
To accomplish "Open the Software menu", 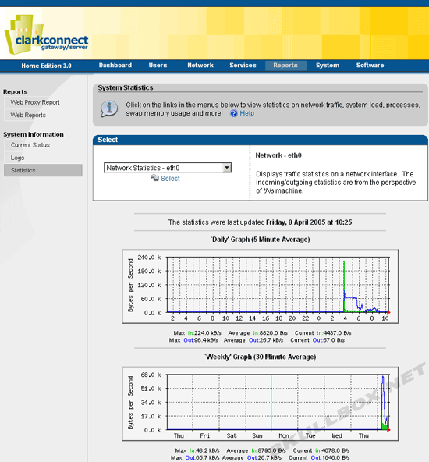I will coord(370,66).
